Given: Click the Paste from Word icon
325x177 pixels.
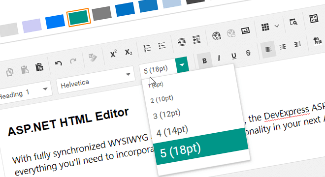Looking at the screenshot, I should (39, 67).
